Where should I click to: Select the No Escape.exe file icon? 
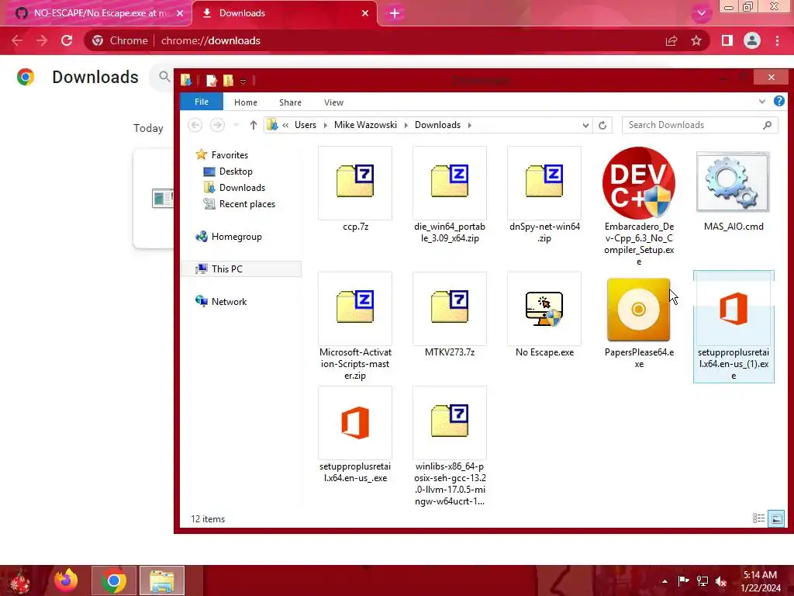click(544, 308)
